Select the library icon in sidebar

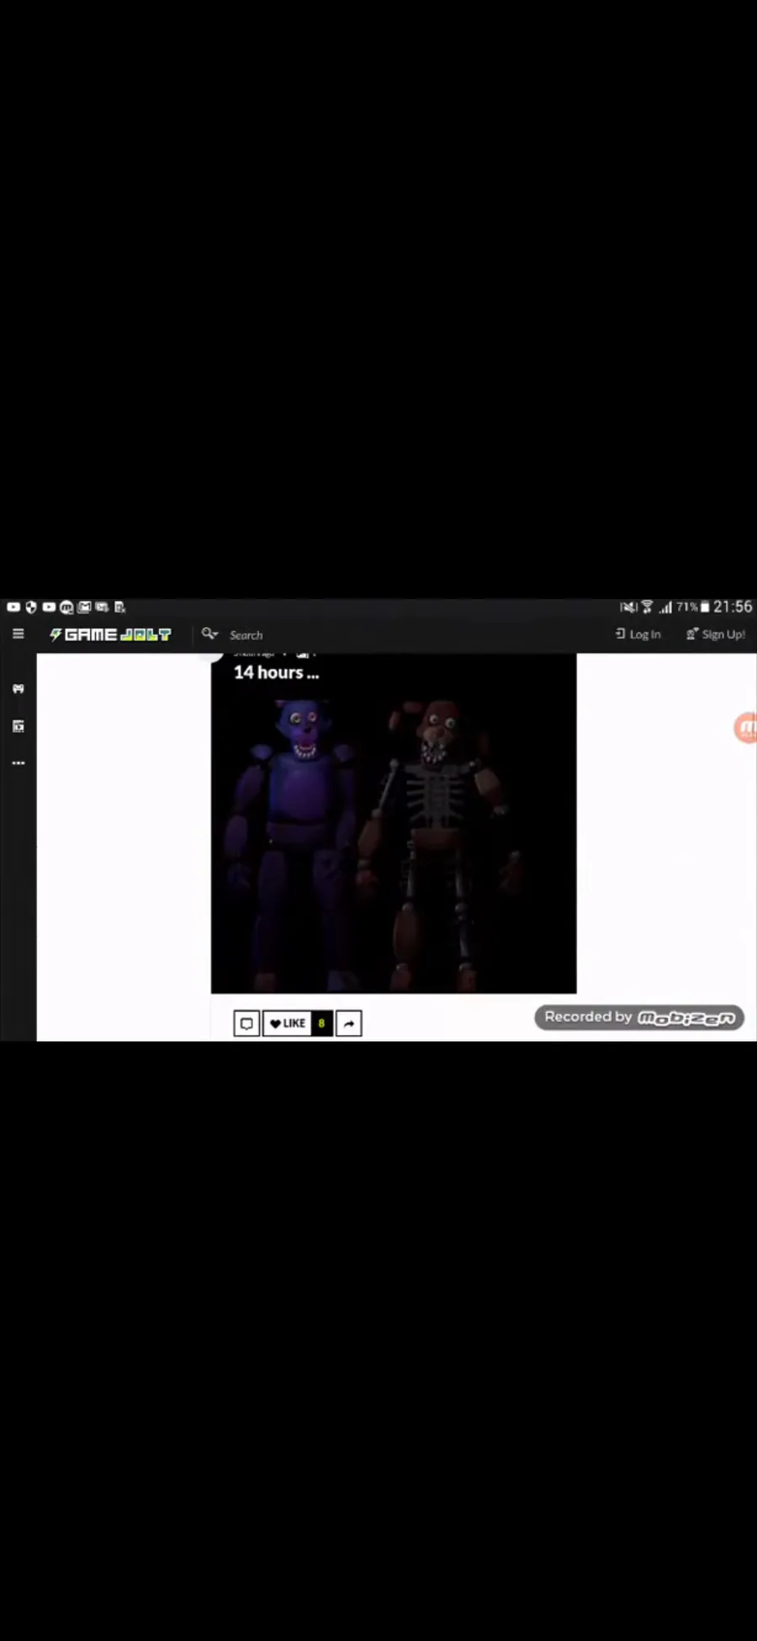coord(19,726)
